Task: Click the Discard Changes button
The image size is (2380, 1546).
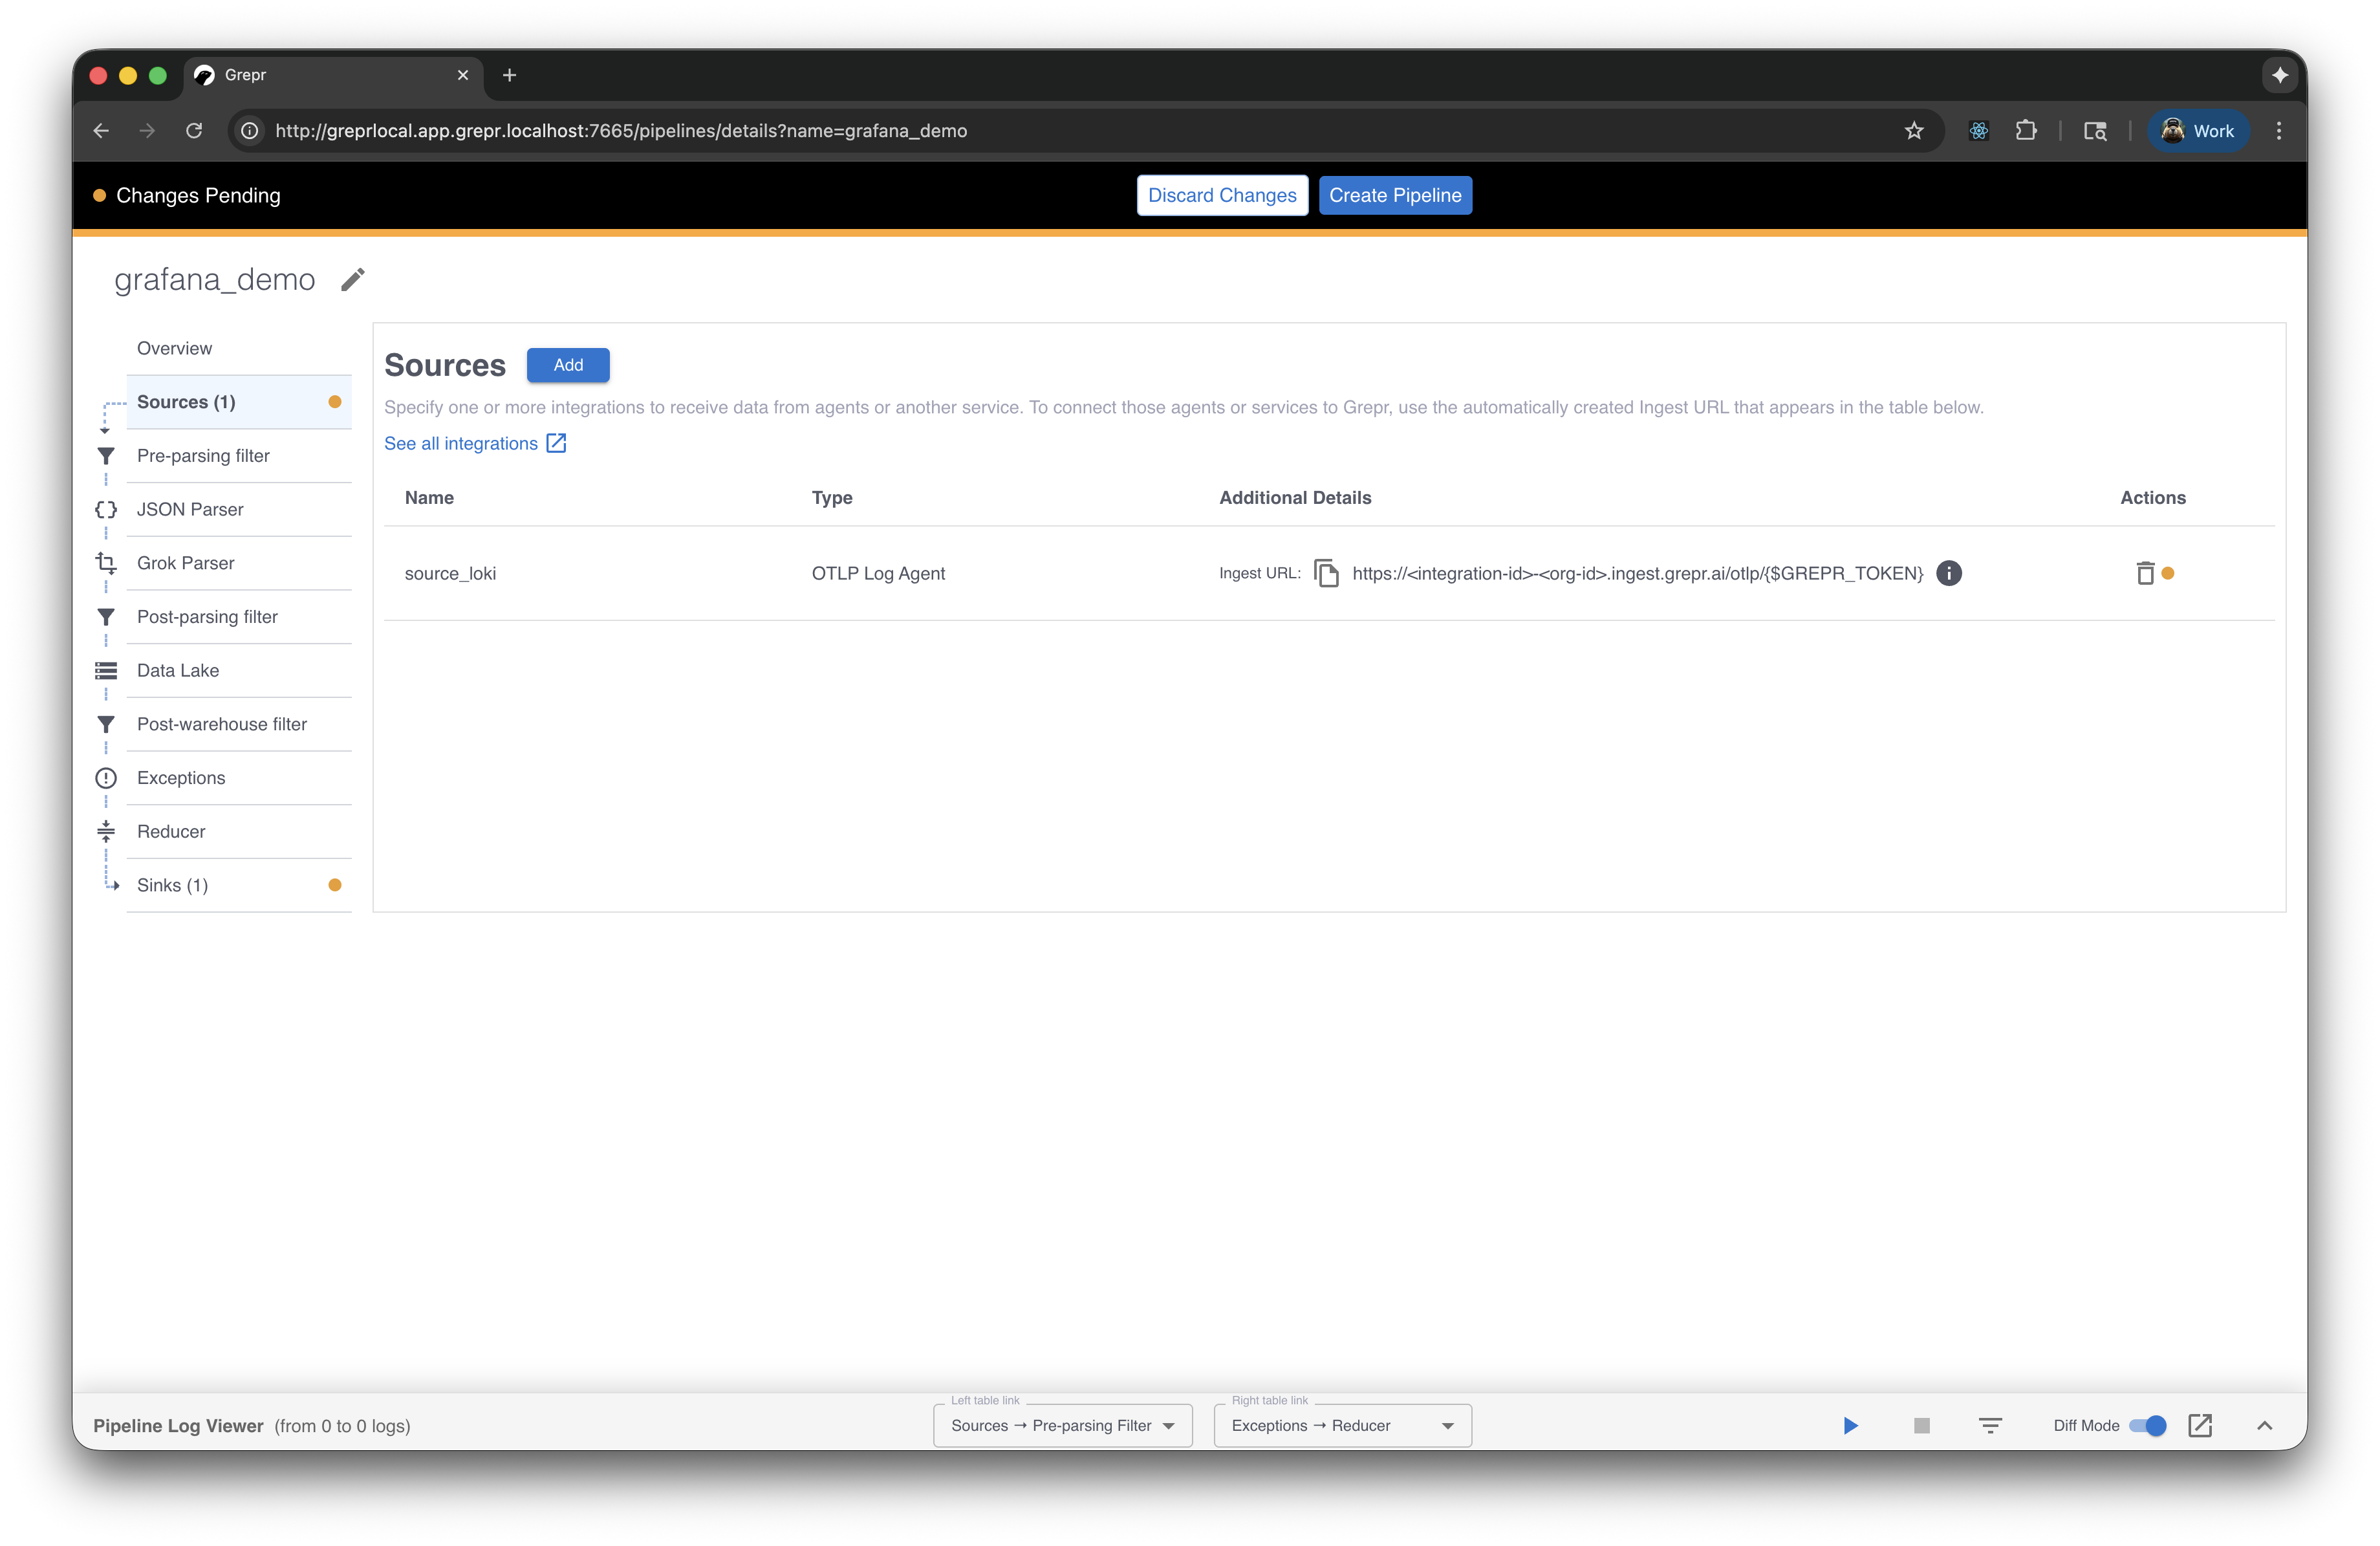Action: point(1221,195)
